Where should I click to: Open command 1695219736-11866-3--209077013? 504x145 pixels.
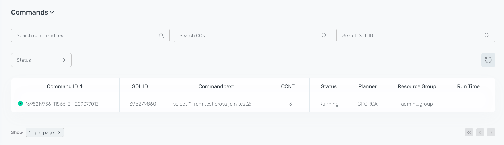[62, 104]
